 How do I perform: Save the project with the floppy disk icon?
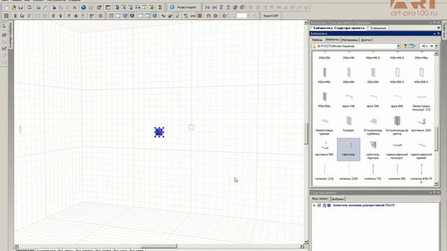point(20,8)
